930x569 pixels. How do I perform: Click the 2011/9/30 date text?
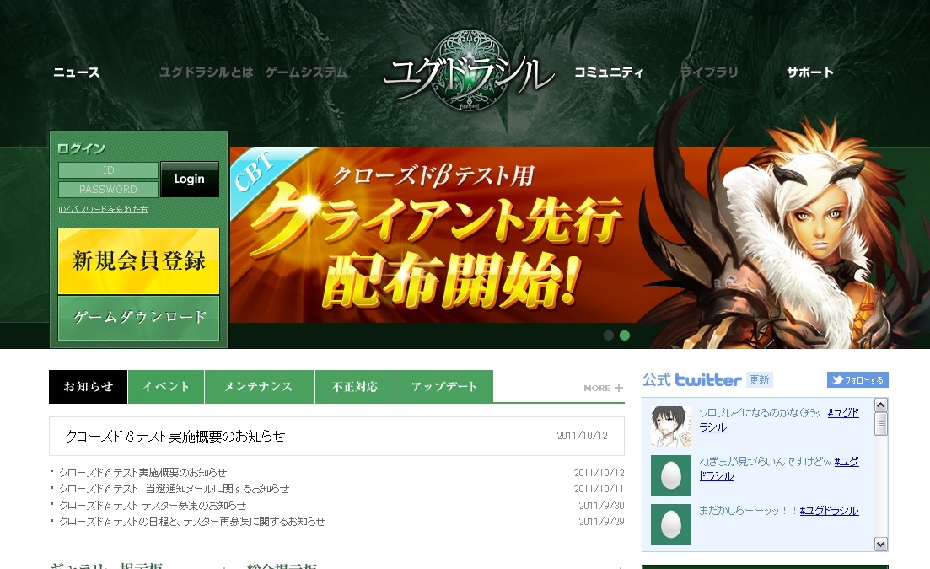tap(601, 505)
